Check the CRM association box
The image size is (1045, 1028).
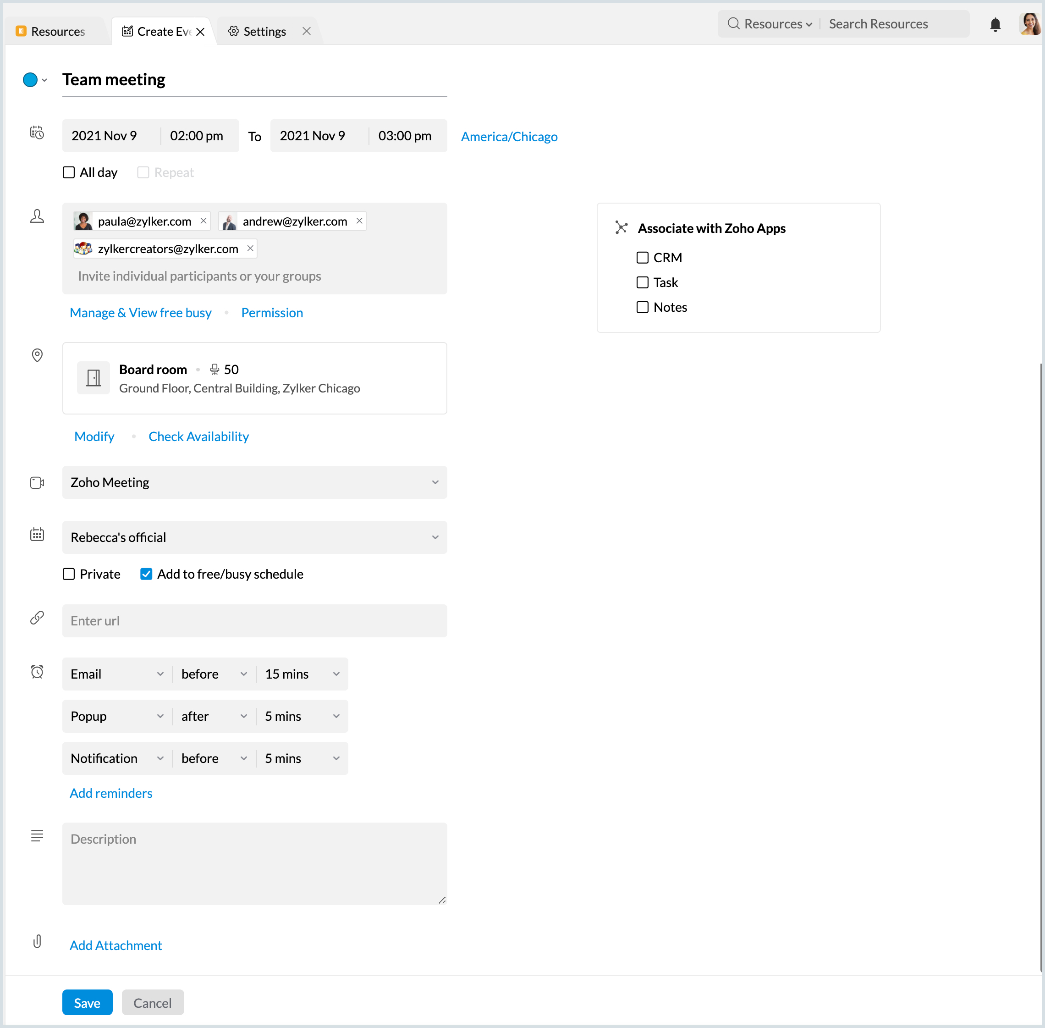(642, 258)
